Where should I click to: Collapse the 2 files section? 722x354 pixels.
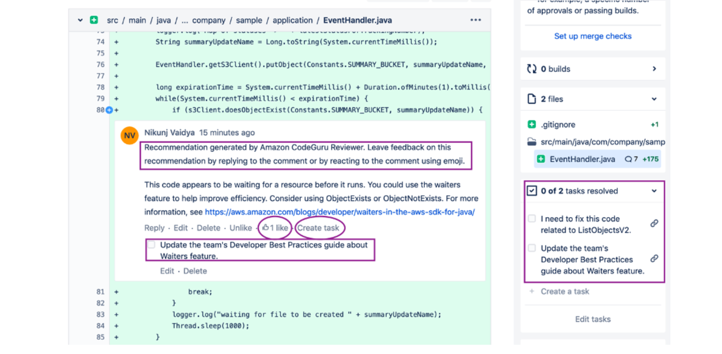point(654,99)
